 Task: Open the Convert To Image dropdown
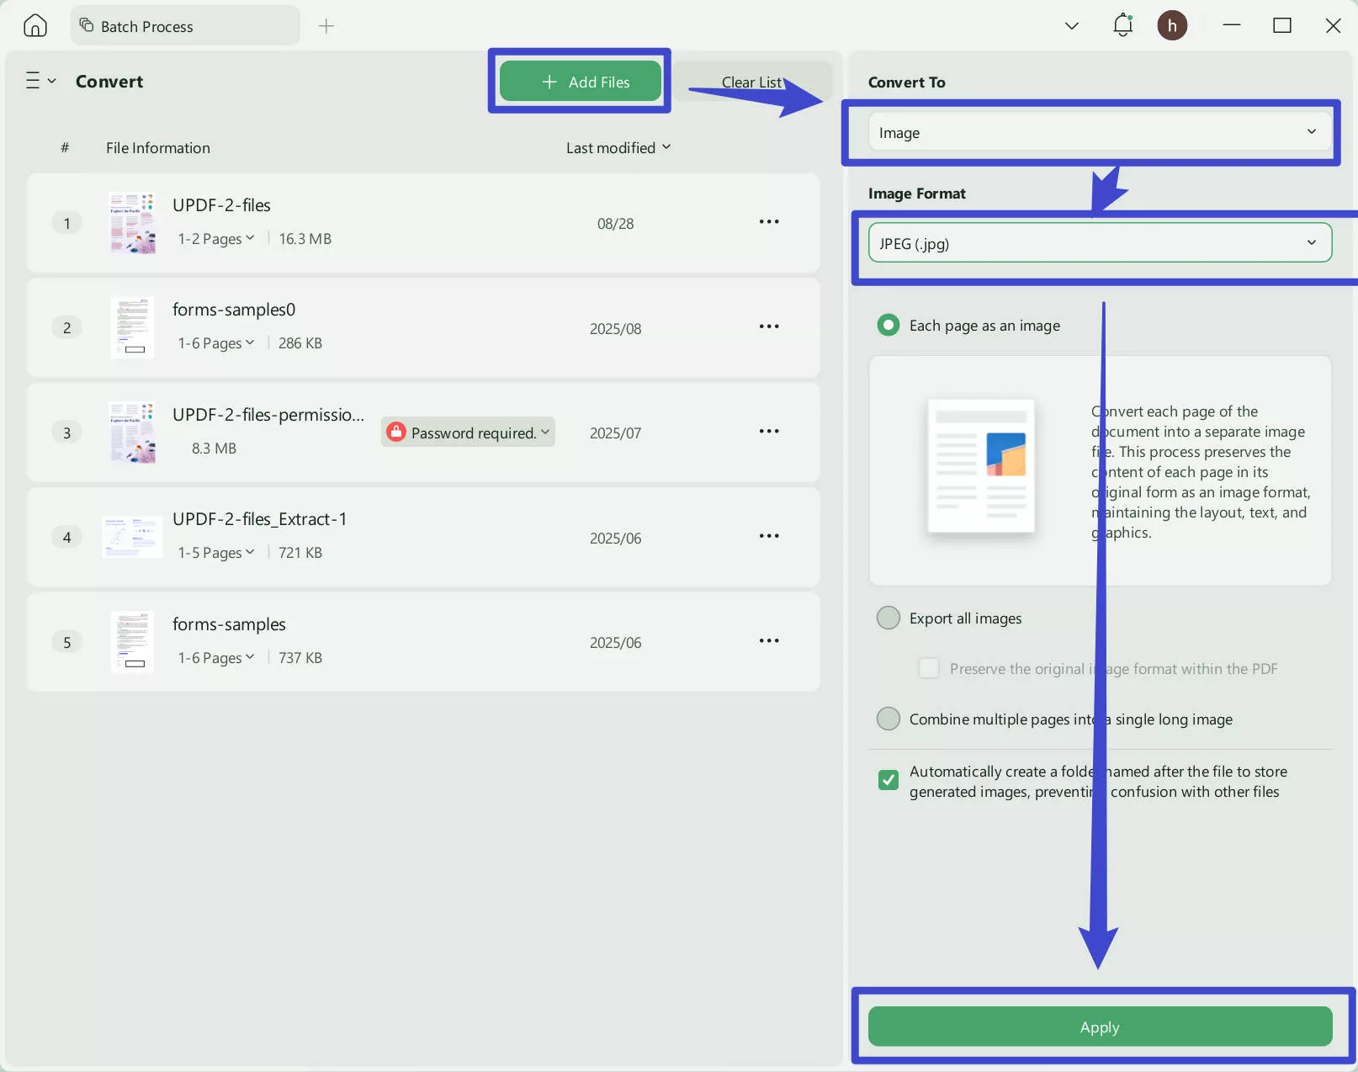tap(1098, 133)
